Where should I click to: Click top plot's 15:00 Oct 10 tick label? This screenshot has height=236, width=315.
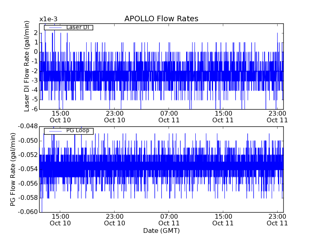pyautogui.click(x=61, y=116)
